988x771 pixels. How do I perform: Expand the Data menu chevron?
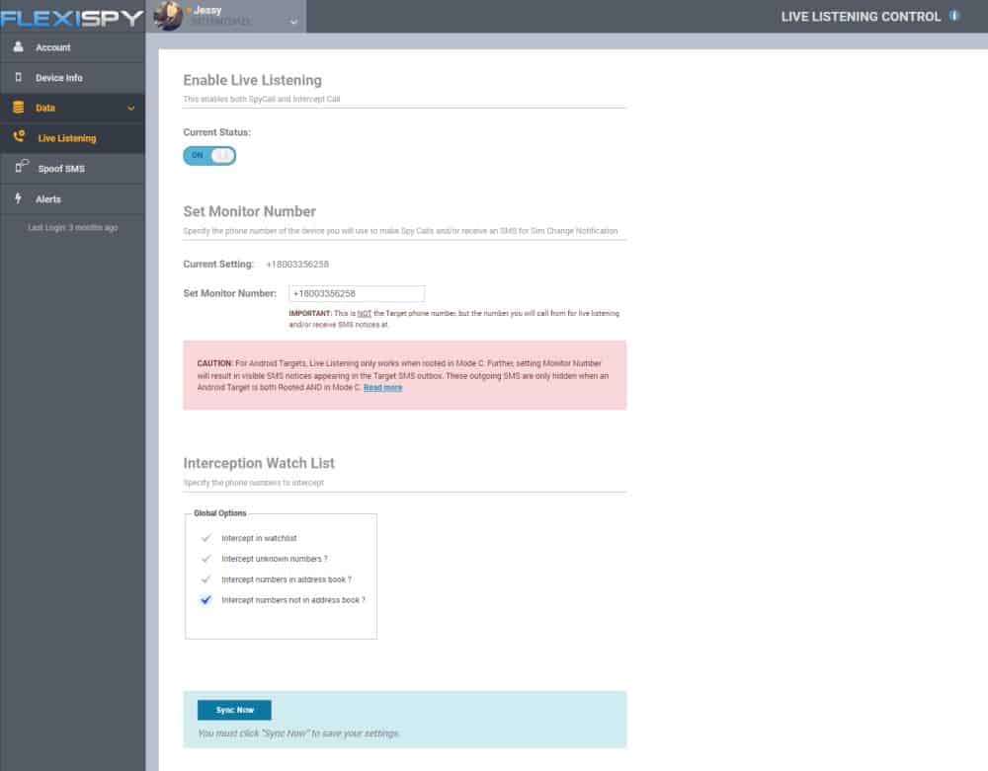click(131, 109)
